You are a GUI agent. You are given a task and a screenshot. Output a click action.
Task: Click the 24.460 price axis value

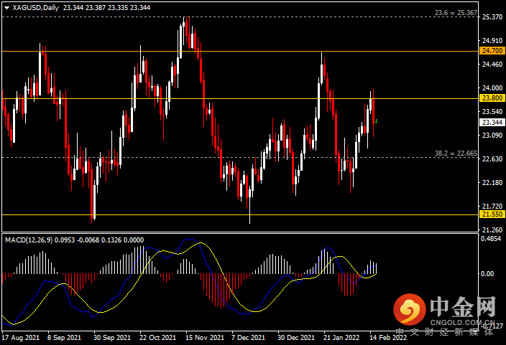pyautogui.click(x=492, y=65)
